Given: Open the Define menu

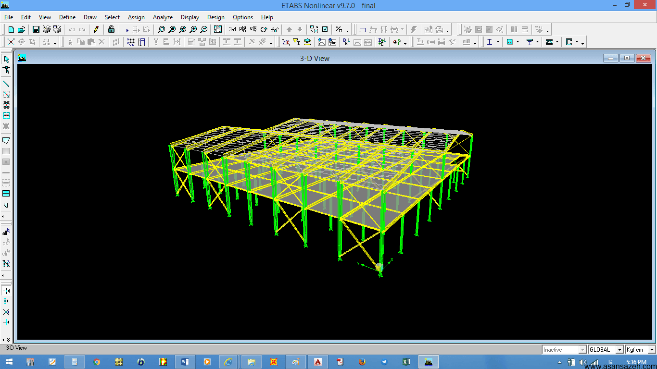Looking at the screenshot, I should tap(67, 17).
